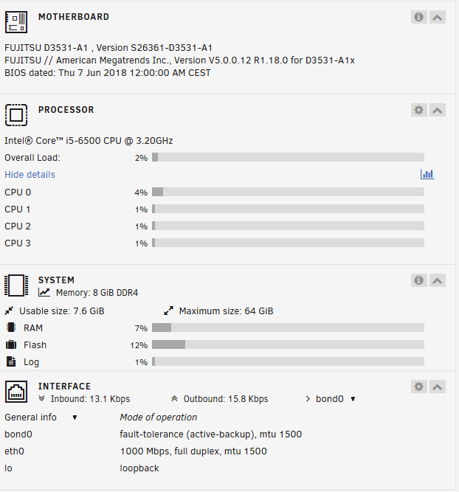This screenshot has width=459, height=492.
Task: Click the Flash usage bar
Action: pos(288,344)
